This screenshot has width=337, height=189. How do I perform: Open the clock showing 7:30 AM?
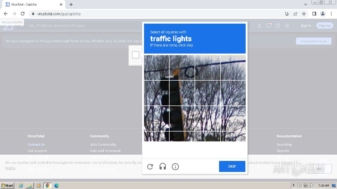[x=324, y=186]
